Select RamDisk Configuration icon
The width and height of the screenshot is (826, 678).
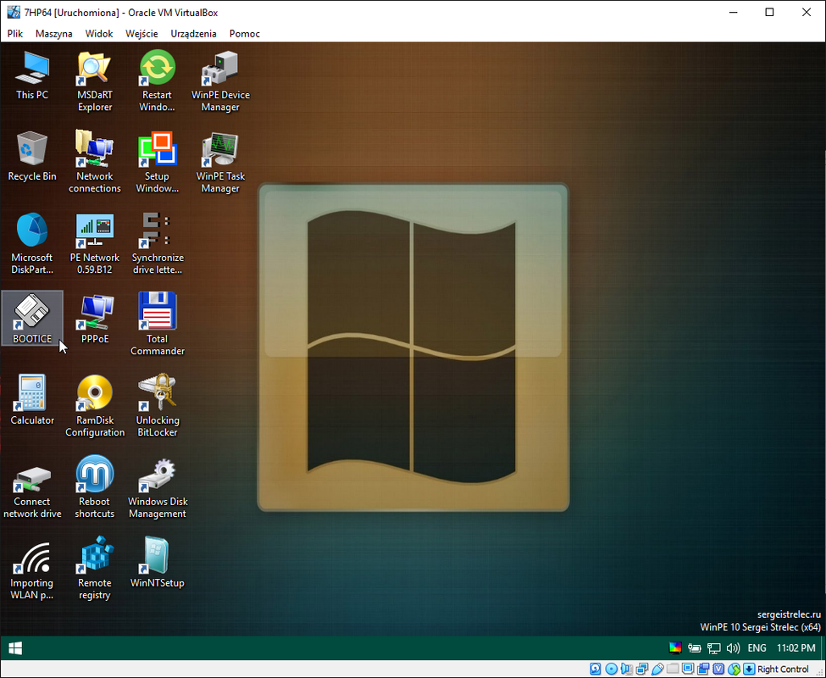[x=95, y=406]
